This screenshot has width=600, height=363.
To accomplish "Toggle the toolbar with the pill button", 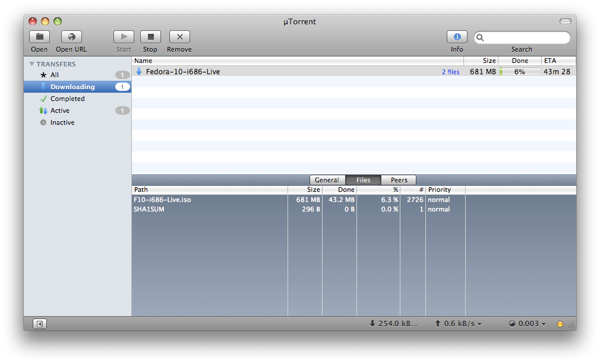I will (x=565, y=21).
